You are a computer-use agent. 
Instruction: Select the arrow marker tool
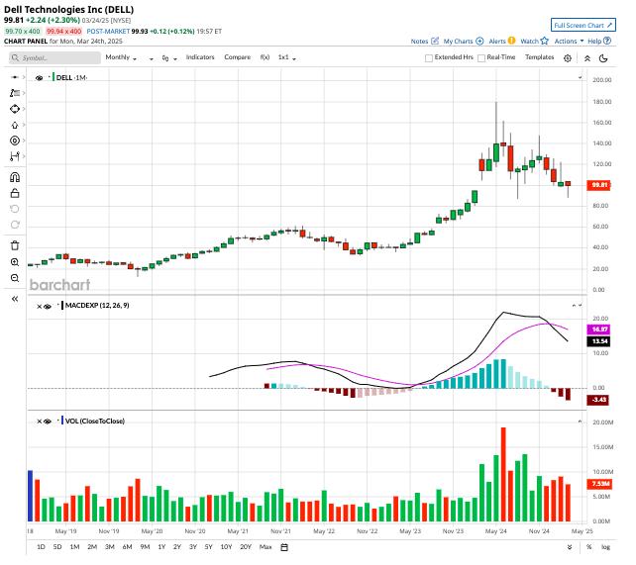(15, 125)
